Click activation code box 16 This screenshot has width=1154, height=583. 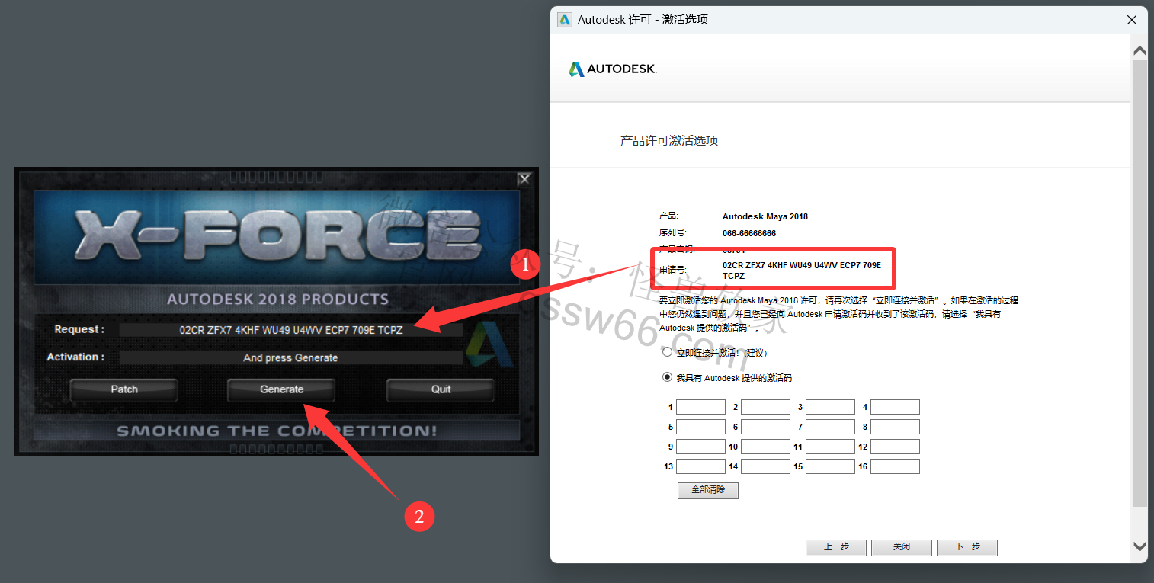point(895,466)
